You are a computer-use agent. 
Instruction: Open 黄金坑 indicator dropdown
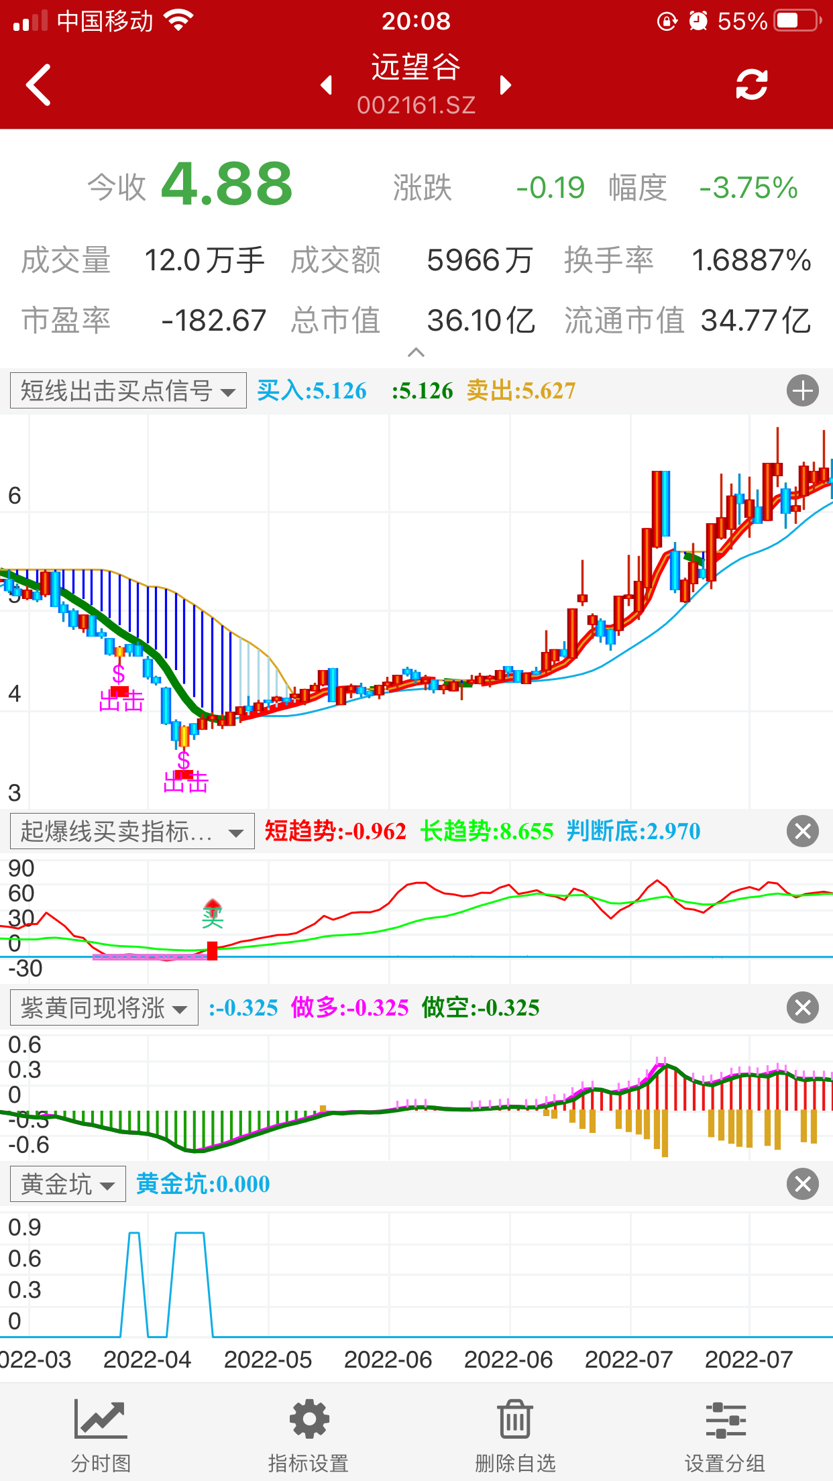[68, 1185]
